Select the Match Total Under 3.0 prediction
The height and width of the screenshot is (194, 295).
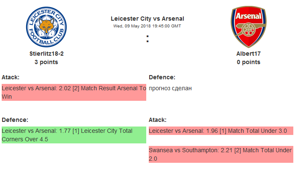tap(220, 131)
